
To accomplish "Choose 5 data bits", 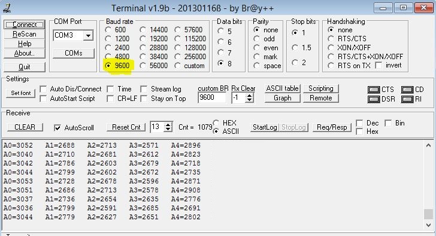I will click(x=220, y=31).
